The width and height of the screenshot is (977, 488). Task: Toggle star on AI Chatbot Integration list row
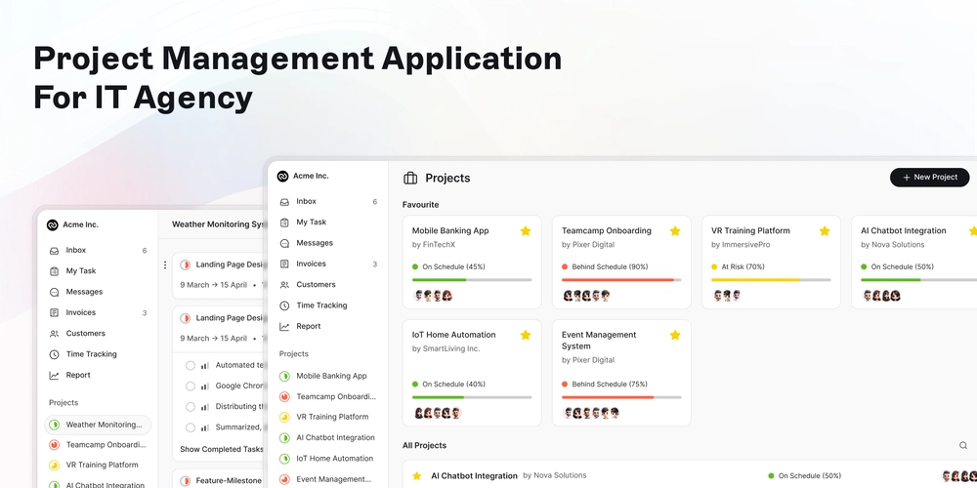417,475
